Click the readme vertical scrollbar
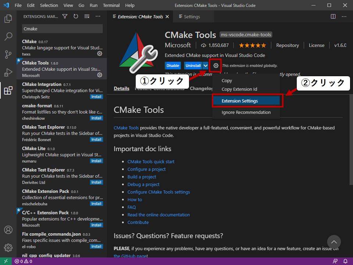The width and height of the screenshot is (353, 265). pos(351,140)
